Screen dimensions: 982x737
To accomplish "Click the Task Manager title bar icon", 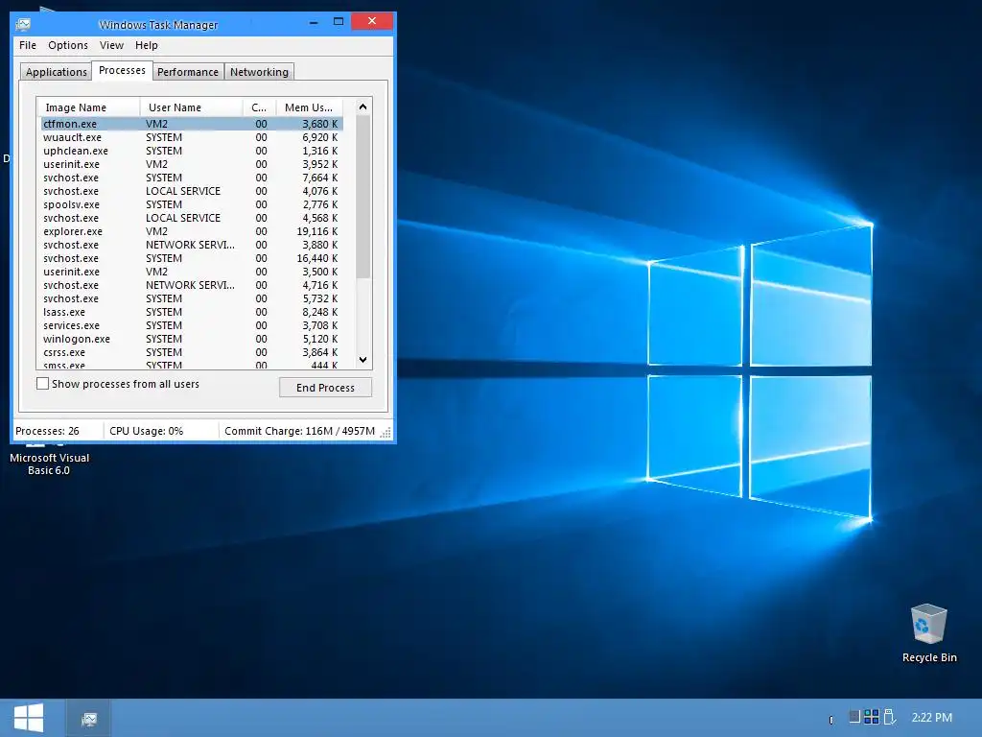I will [x=23, y=24].
